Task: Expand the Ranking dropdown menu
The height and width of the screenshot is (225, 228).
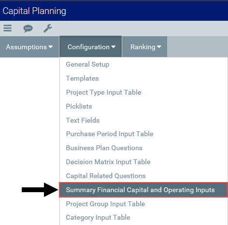Action: coord(144,47)
